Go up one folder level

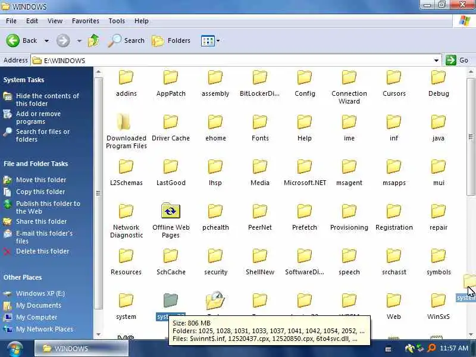point(93,40)
